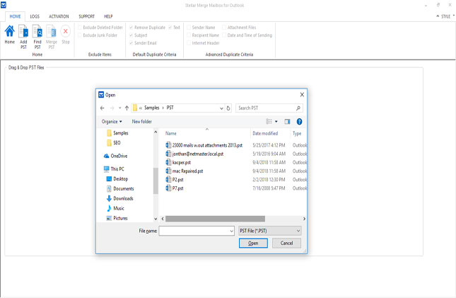The height and width of the screenshot is (298, 456).
Task: Select This PC in navigation pane
Action: [114, 169]
